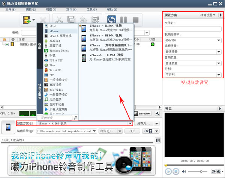Collapse the 预置方案 panel arrow

pos(220,15)
